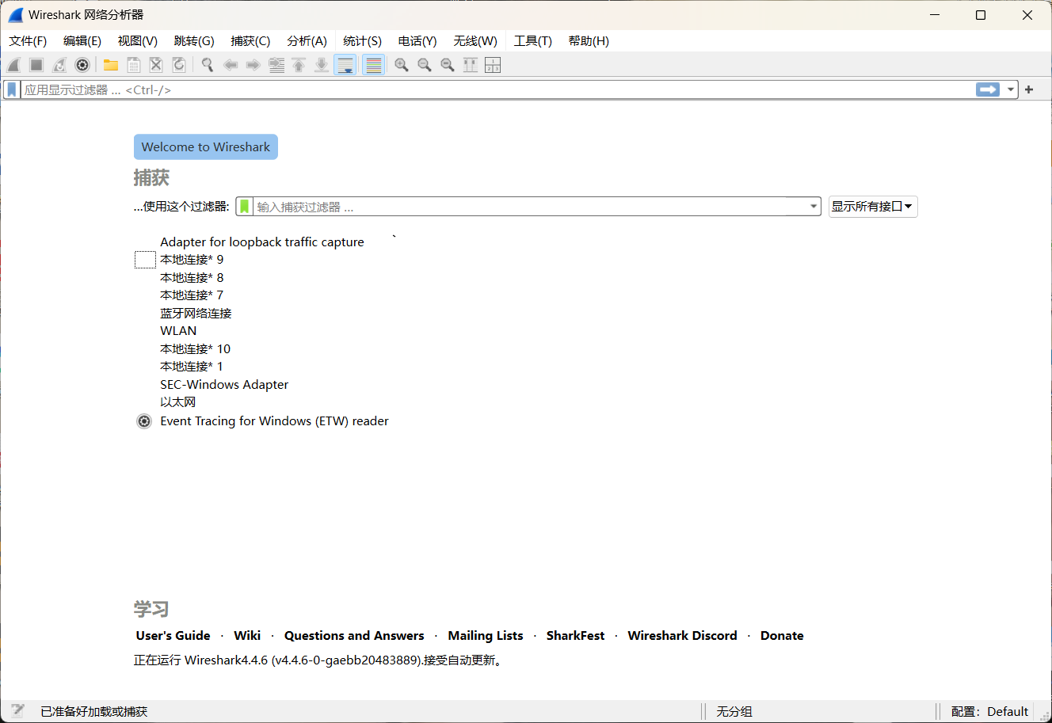Click the stop capture square icon
The width and height of the screenshot is (1052, 723).
36,65
